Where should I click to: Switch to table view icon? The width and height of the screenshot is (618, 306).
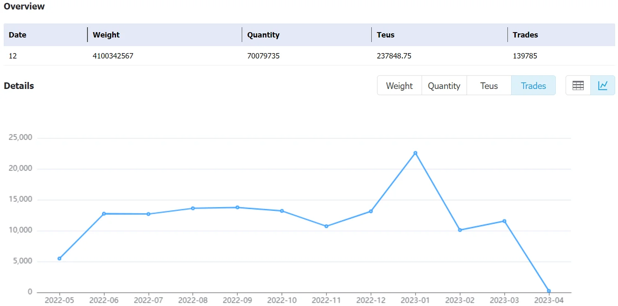click(578, 85)
